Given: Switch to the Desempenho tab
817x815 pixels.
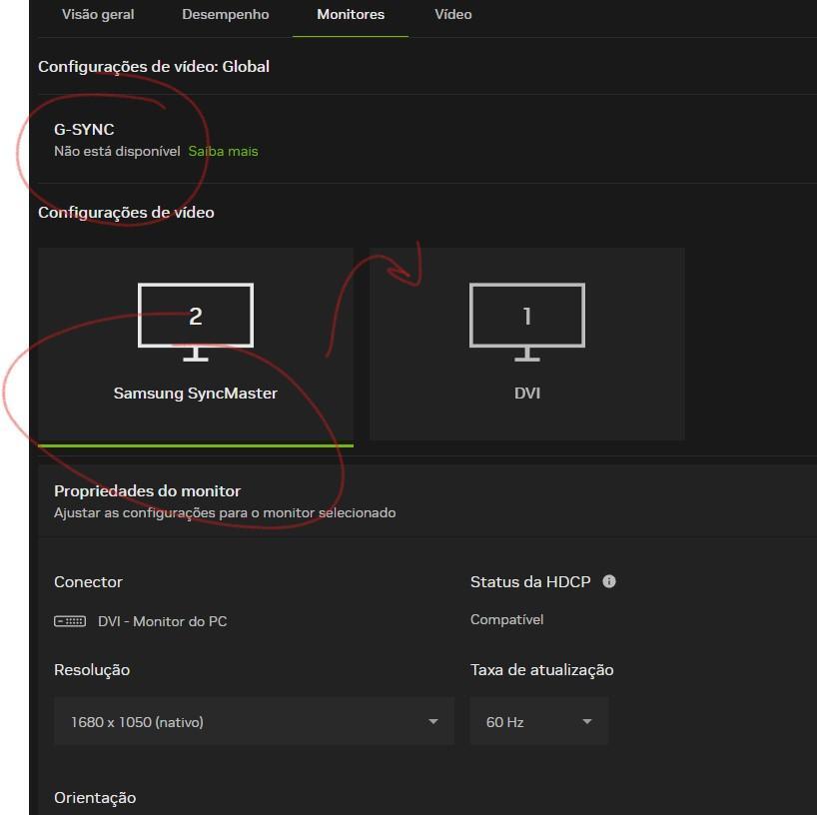Looking at the screenshot, I should (x=225, y=15).
